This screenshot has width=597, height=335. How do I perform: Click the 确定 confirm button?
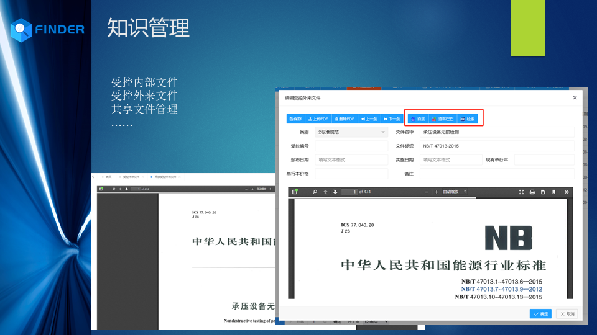(540, 314)
